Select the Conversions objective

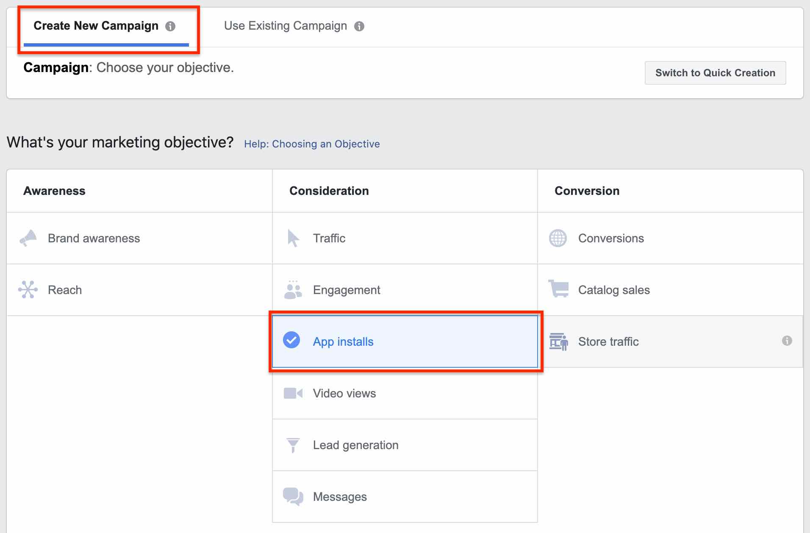[x=611, y=238]
